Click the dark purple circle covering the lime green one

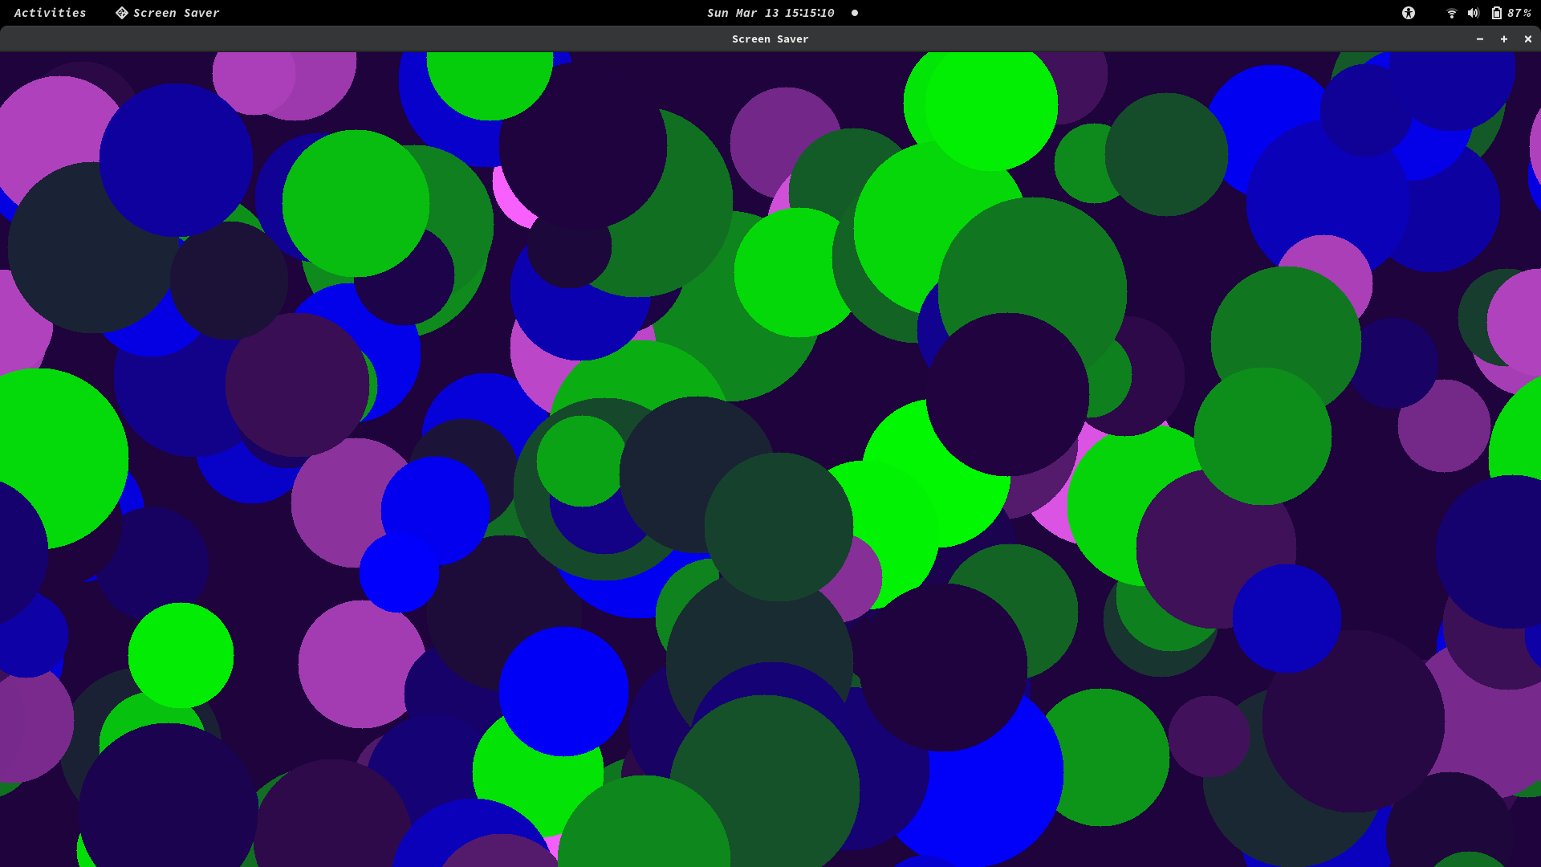pos(1007,393)
